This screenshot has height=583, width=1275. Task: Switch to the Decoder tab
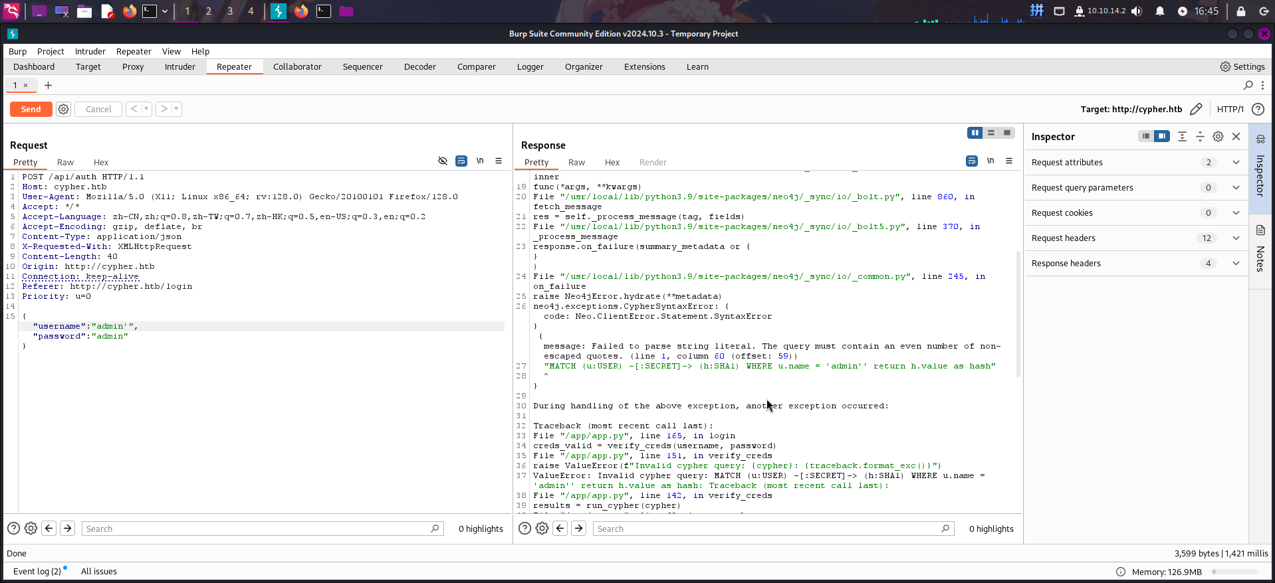point(419,66)
